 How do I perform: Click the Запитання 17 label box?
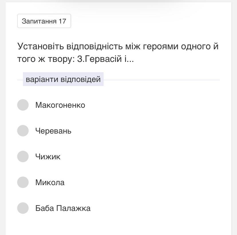(44, 21)
